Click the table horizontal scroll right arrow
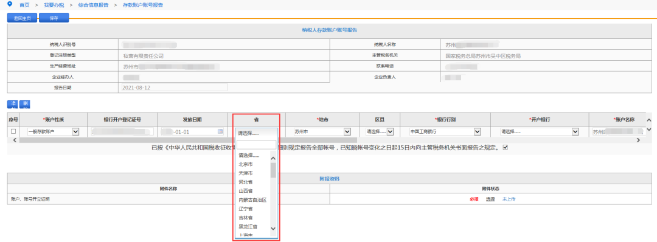The height and width of the screenshot is (242, 657). tap(639, 140)
